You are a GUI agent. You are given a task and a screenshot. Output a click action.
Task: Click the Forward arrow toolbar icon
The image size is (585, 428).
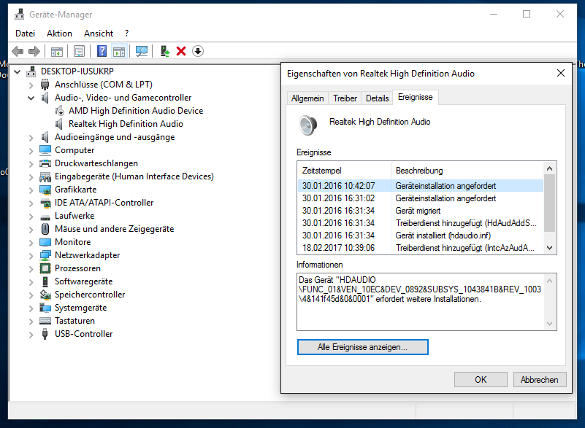(34, 51)
